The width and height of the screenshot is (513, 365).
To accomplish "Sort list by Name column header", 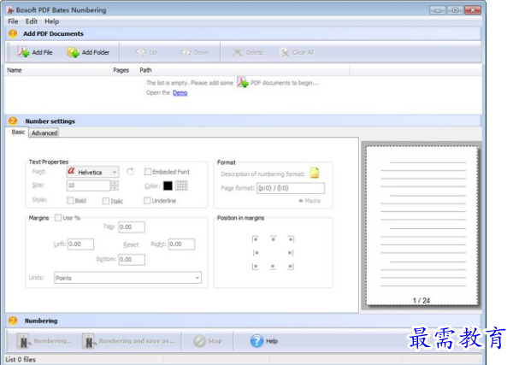I will 57,70.
